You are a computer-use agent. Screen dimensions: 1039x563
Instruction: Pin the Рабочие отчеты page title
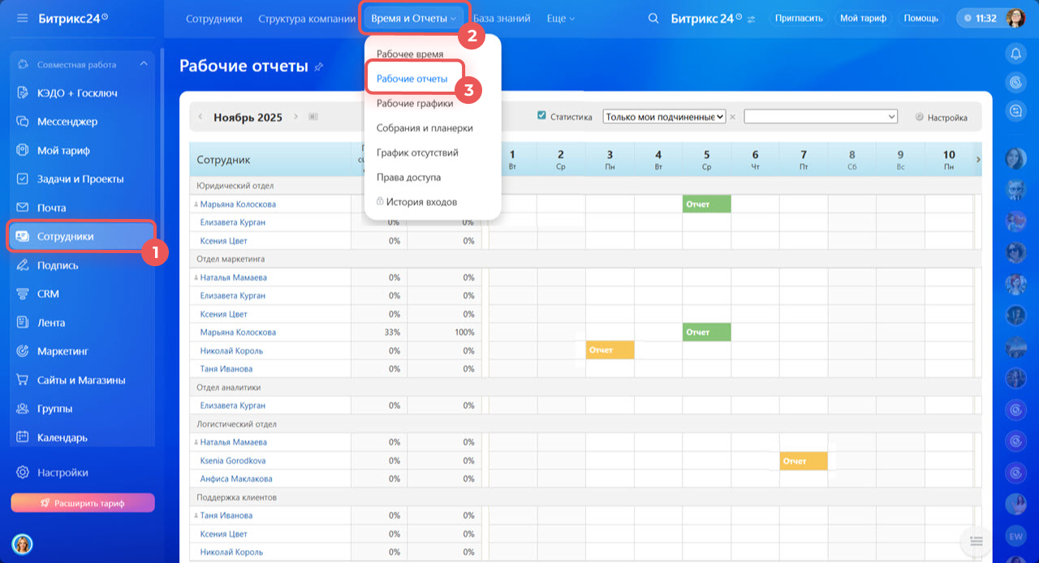[x=318, y=67]
